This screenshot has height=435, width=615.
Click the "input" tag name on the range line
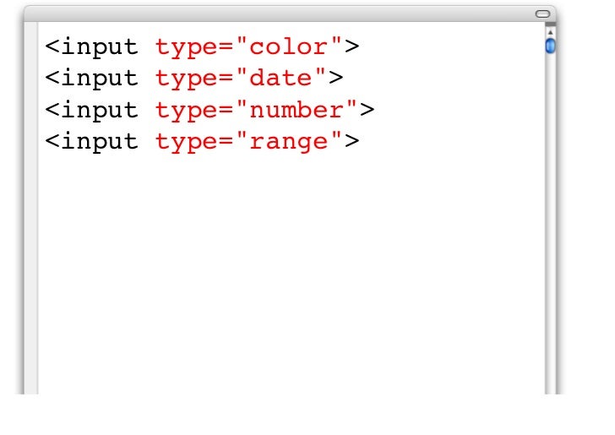[x=100, y=142]
